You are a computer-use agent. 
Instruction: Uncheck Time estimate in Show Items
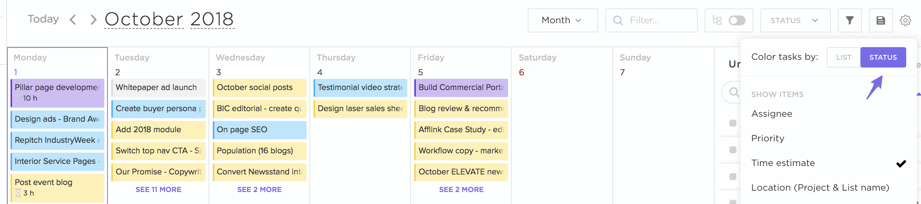pyautogui.click(x=783, y=163)
